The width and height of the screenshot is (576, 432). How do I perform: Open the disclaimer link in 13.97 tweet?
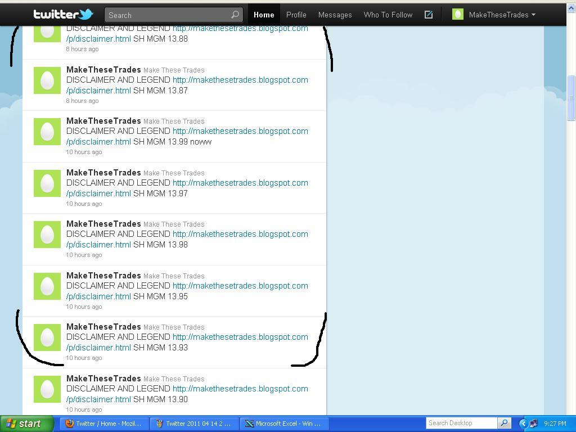pos(187,188)
